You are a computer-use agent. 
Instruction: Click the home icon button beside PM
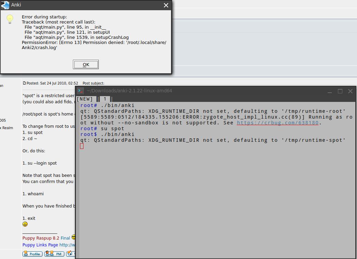71,254
